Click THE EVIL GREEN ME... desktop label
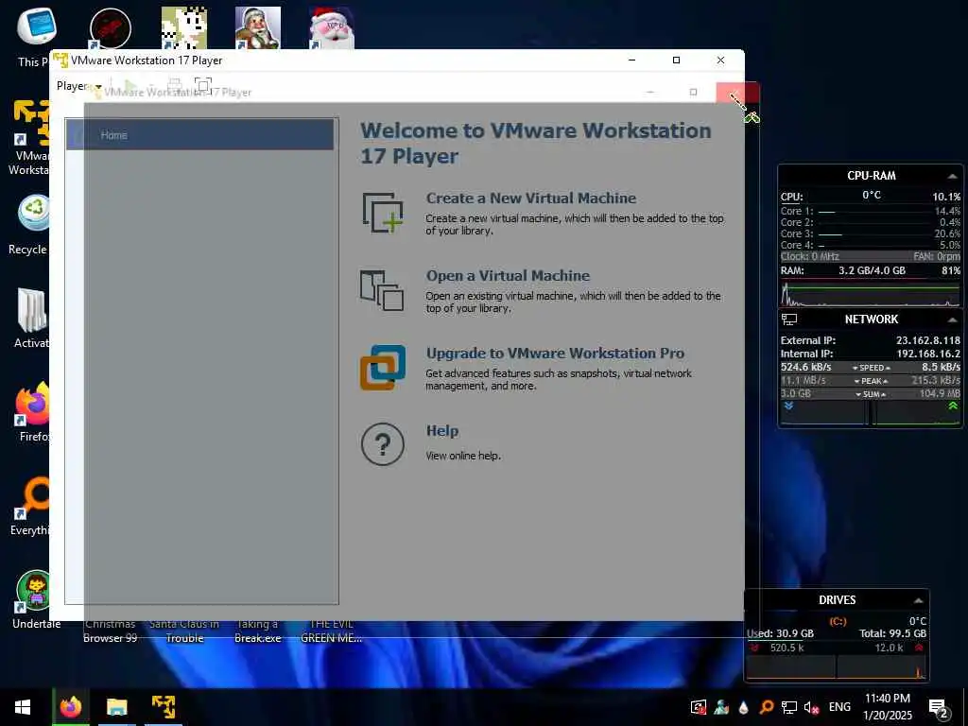This screenshot has height=726, width=968. 332,631
